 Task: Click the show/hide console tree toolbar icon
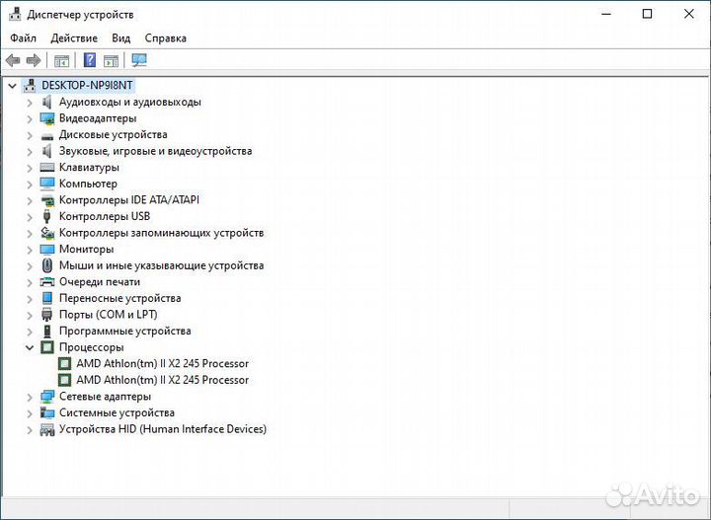[61, 60]
